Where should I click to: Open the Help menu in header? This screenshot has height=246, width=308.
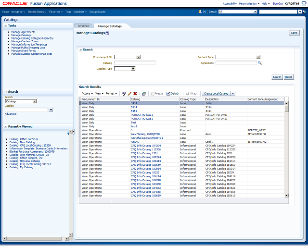265,3
